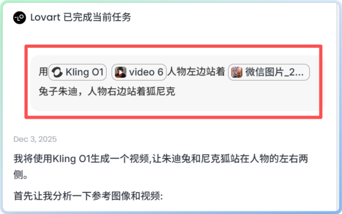
Task: Click the Dec 3, 2025 timestamp
Action: [x=35, y=139]
